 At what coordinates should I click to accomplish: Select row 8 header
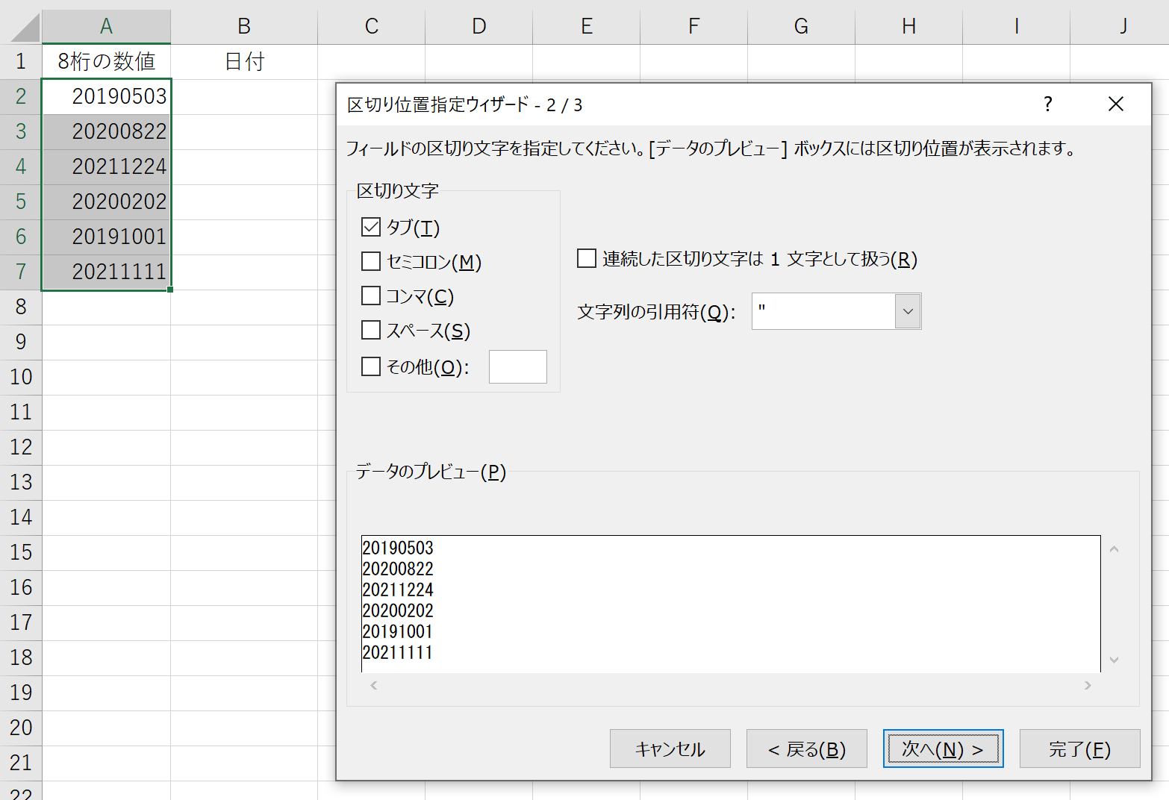pyautogui.click(x=21, y=307)
